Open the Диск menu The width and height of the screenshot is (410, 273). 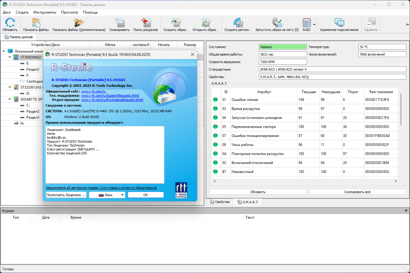pos(7,12)
